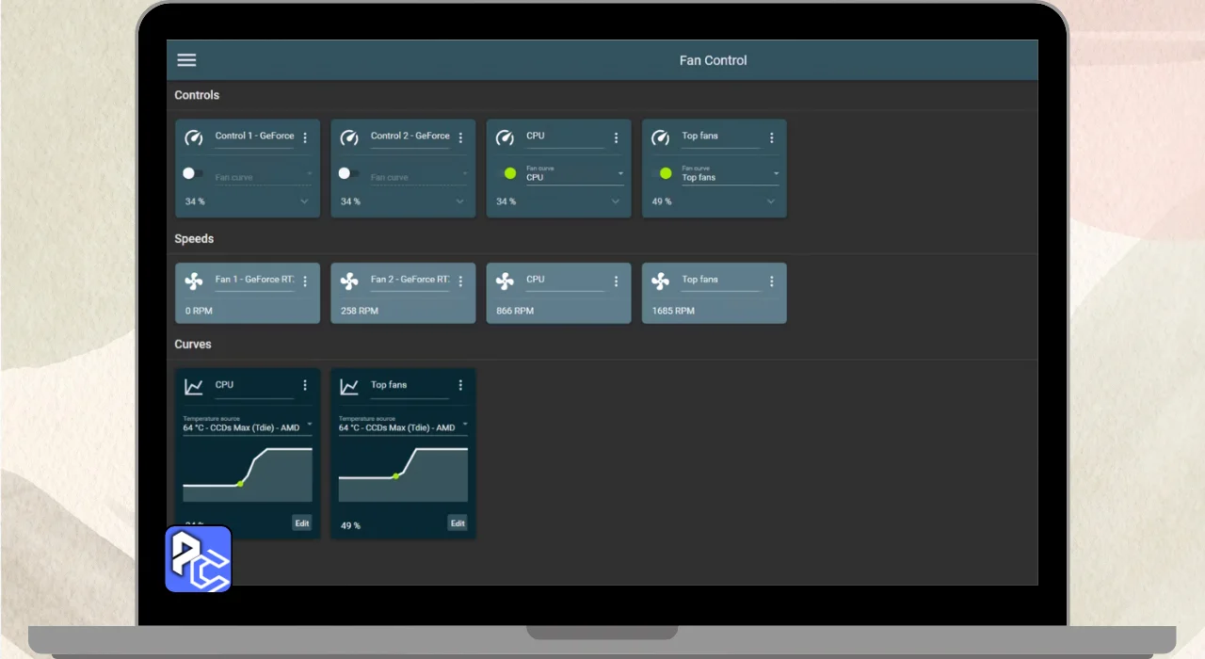Click the green point on Top fans curve graph
The width and height of the screenshot is (1205, 659).
(395, 476)
